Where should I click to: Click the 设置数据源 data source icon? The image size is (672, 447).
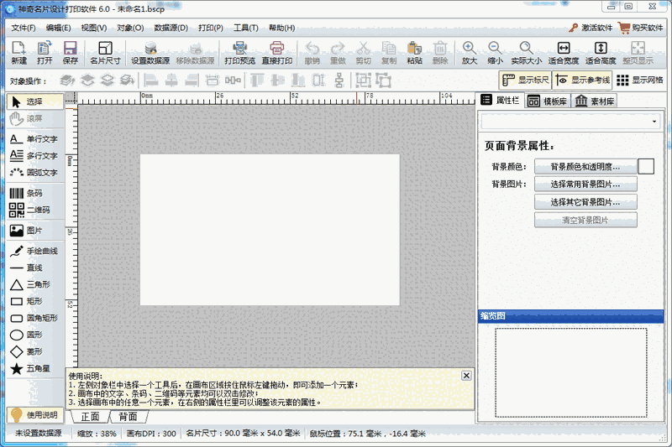[x=150, y=53]
